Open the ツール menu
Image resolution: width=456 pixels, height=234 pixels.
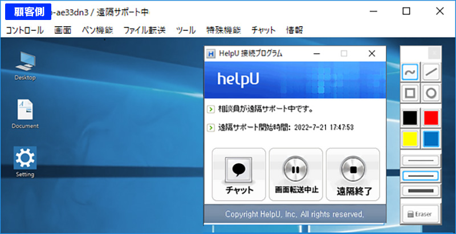[186, 30]
